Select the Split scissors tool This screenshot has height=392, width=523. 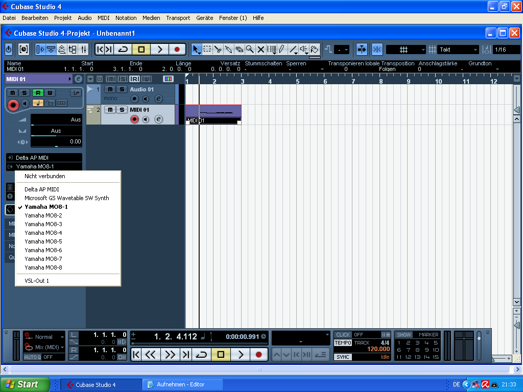(218, 50)
